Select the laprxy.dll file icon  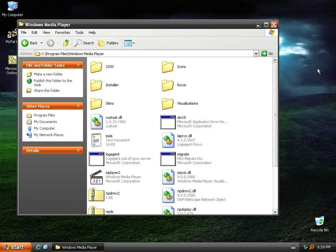click(x=168, y=140)
